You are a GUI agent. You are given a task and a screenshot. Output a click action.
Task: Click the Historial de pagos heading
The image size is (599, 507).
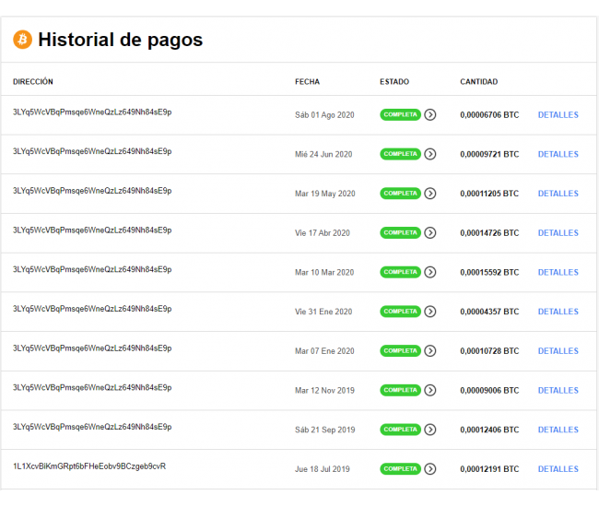pyautogui.click(x=121, y=40)
